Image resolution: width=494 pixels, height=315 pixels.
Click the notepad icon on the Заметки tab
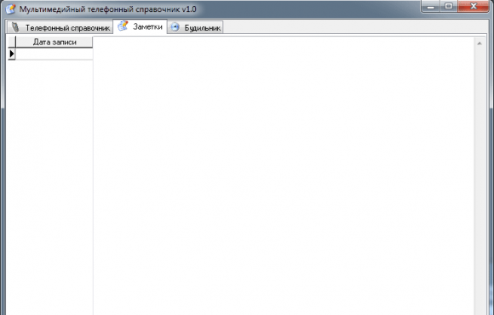click(123, 26)
